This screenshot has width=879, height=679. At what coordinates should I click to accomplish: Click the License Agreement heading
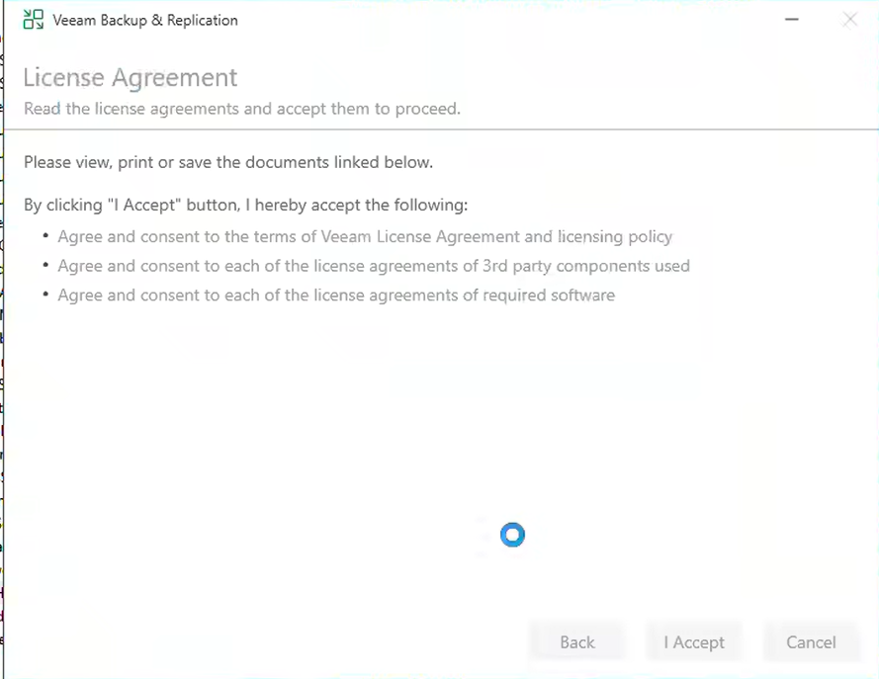[x=131, y=78]
